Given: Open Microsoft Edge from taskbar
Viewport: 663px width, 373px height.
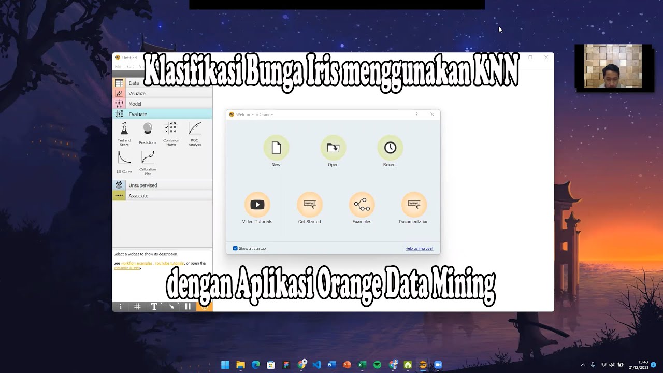Looking at the screenshot, I should (256, 365).
